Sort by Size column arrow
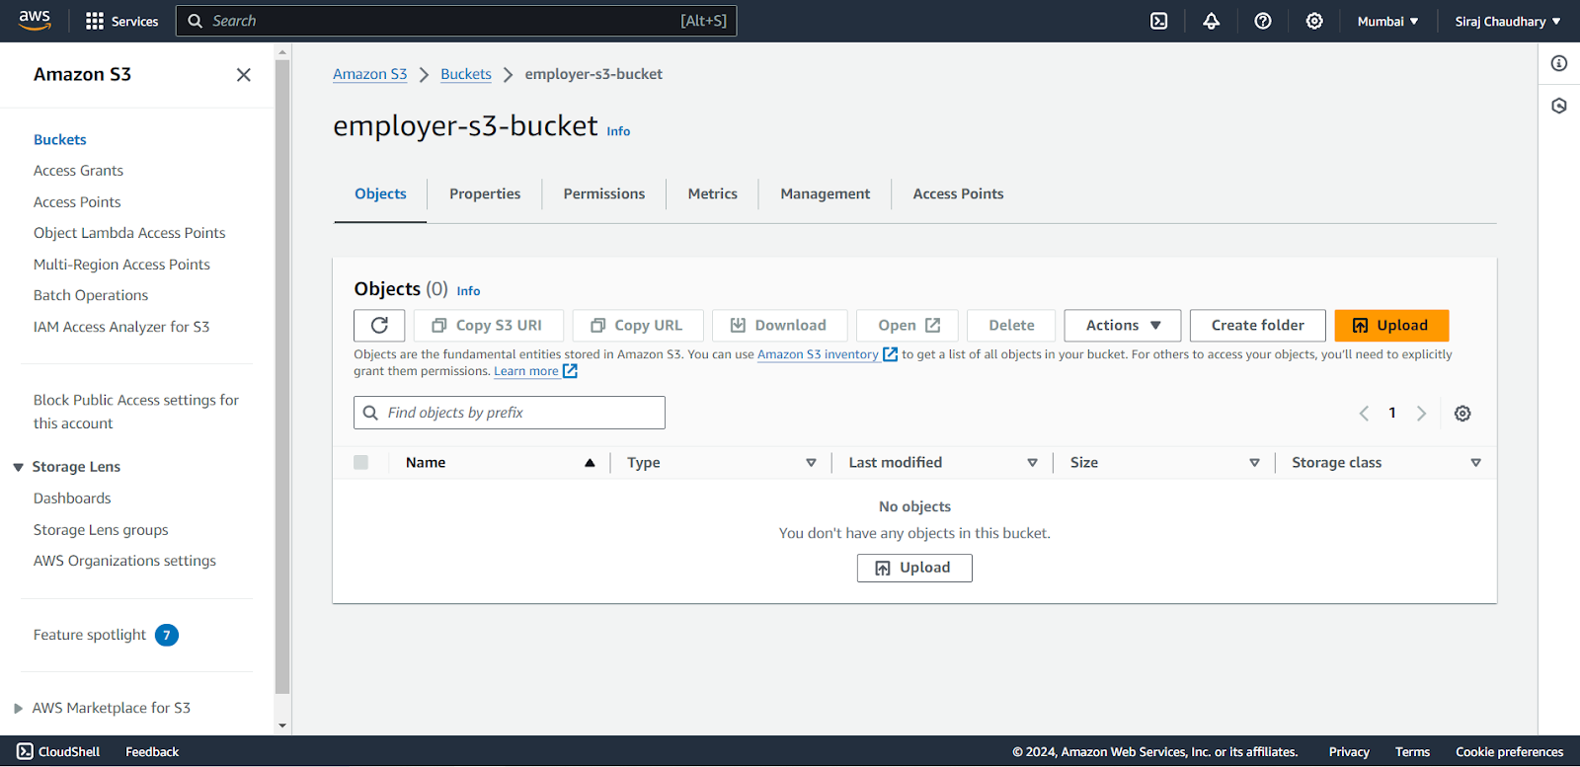 coord(1254,463)
